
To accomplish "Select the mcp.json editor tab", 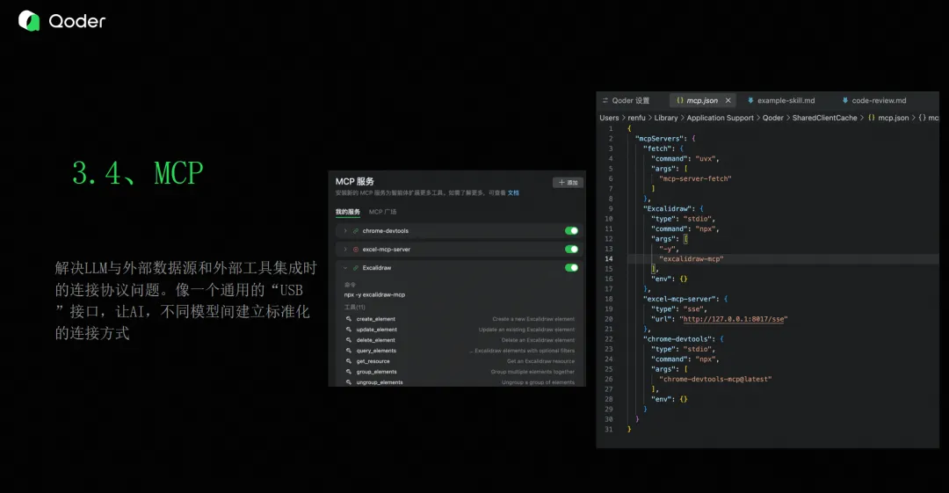I will (702, 100).
